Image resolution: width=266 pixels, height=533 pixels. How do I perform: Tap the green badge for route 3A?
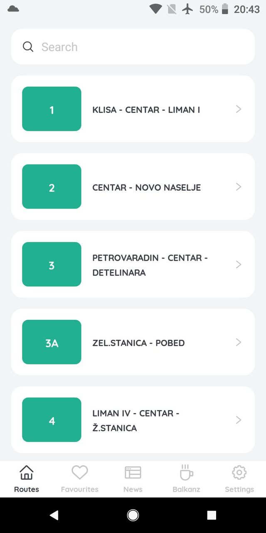click(x=52, y=342)
